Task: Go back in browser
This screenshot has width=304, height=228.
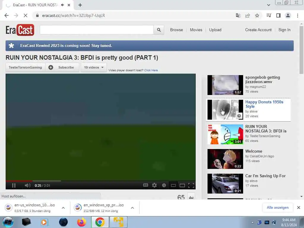Action: tap(7, 15)
